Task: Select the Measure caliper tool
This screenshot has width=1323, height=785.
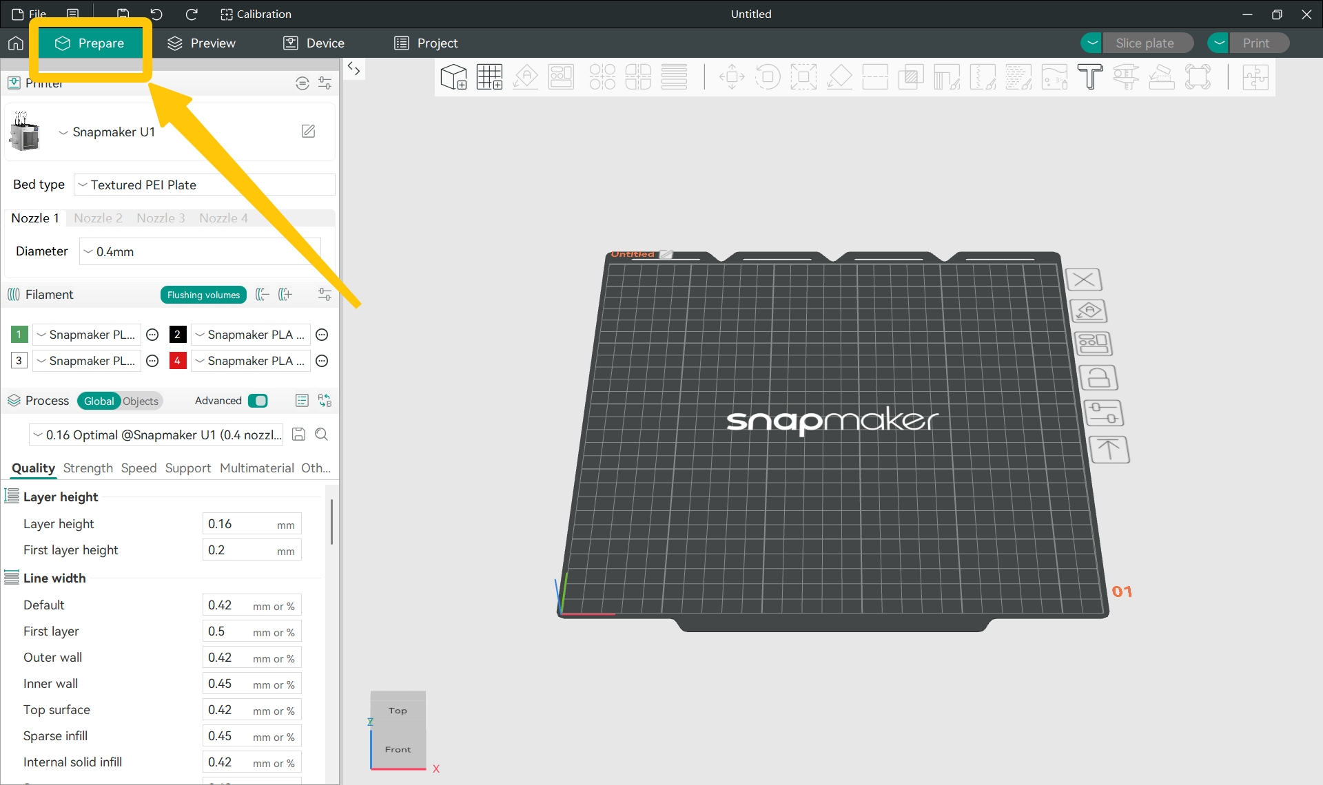Action: coord(1126,77)
